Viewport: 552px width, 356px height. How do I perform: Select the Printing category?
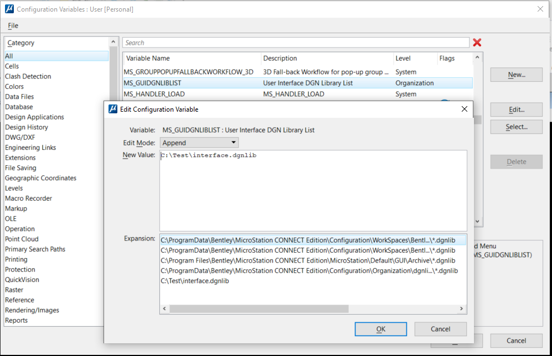point(54,260)
